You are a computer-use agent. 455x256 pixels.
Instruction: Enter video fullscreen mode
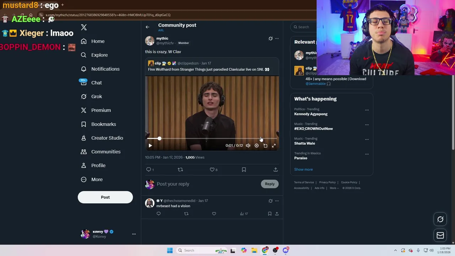(274, 145)
